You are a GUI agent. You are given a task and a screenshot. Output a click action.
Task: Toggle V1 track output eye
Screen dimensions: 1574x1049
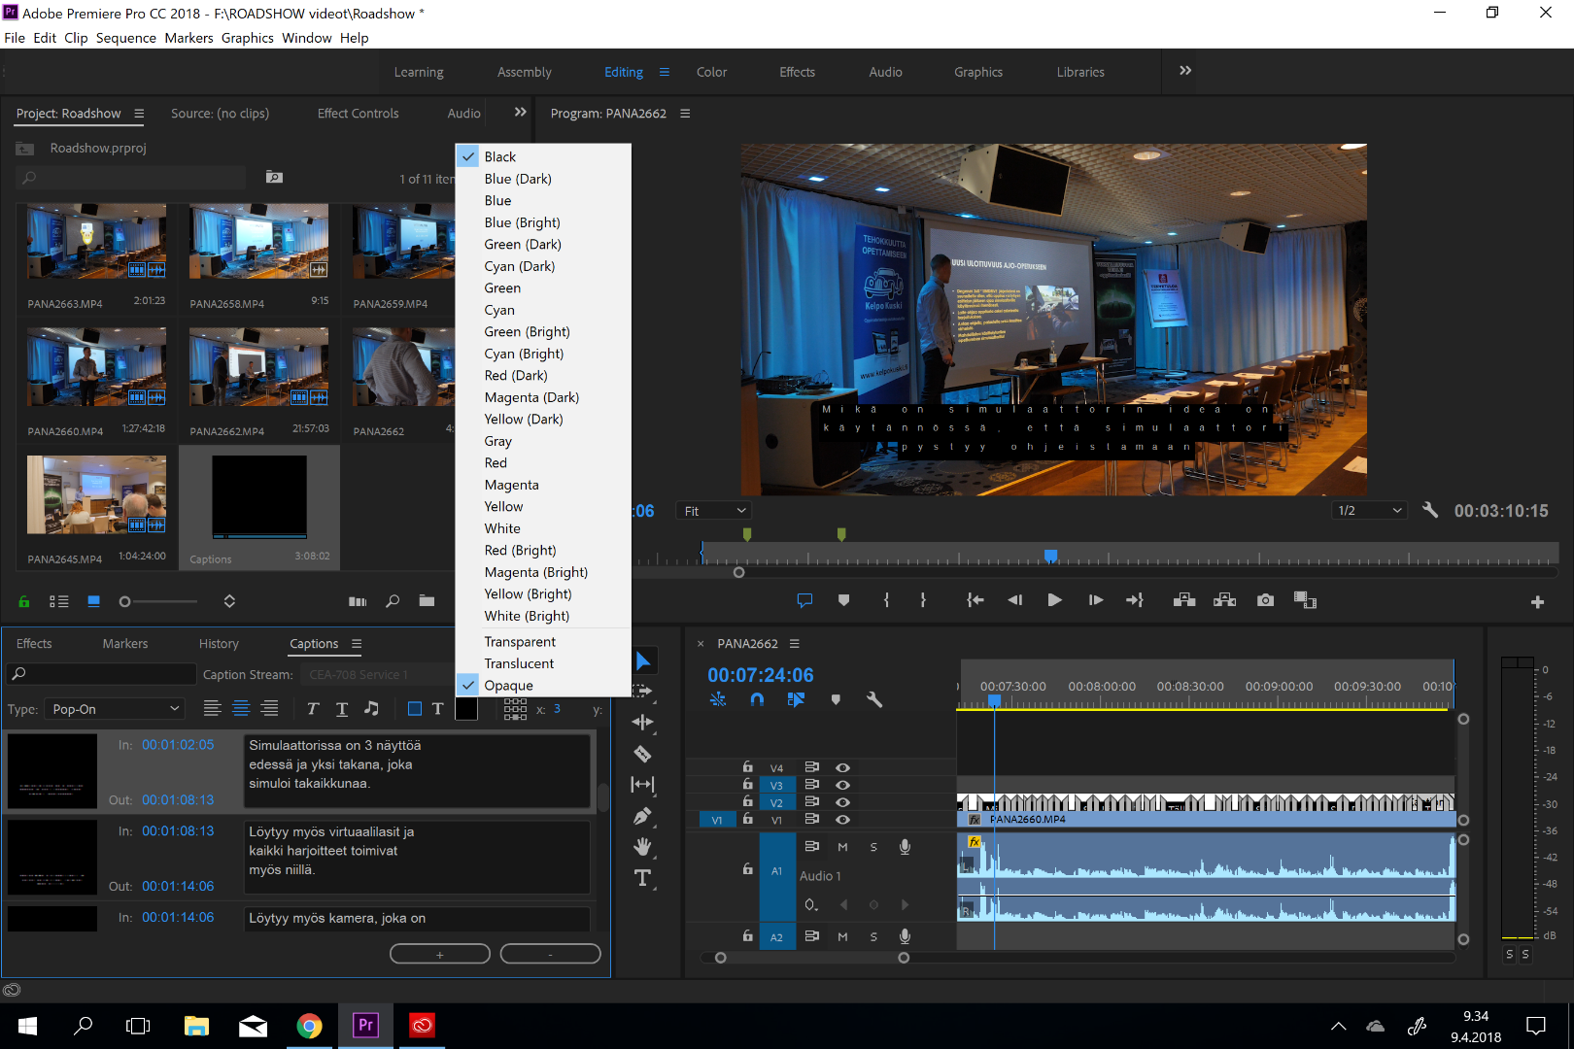coord(842,820)
